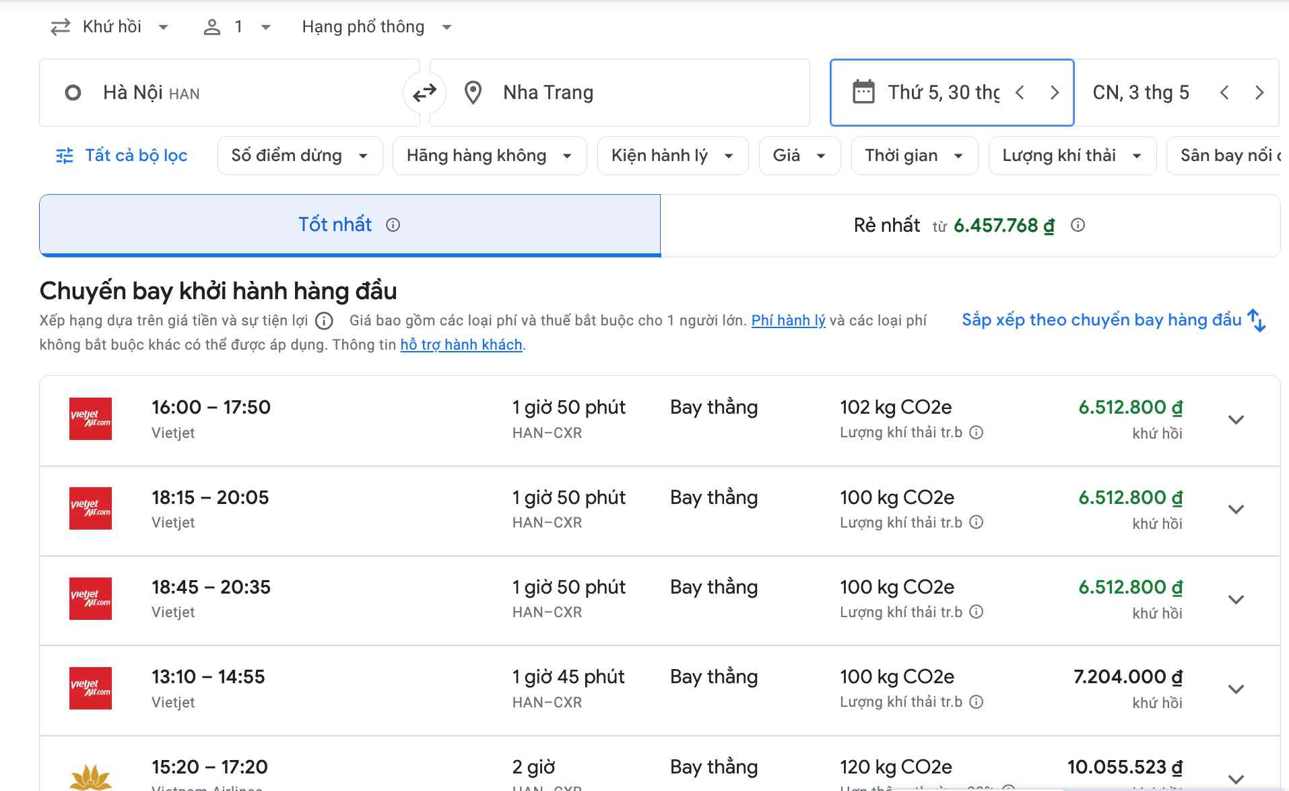1289x791 pixels.
Task: Click next-day arrow beside departure date
Action: point(1055,92)
